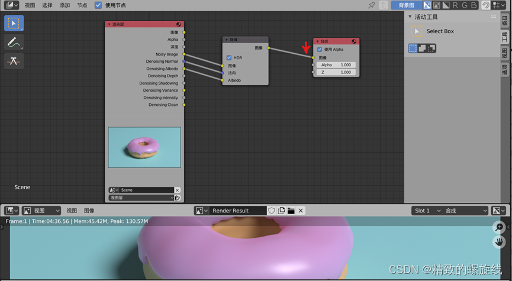Toggle preview icon on 渲染层 node header
The image size is (512, 281).
click(179, 24)
